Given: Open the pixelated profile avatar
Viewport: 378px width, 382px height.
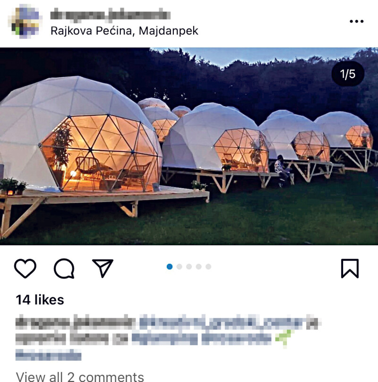Looking at the screenshot, I should tap(25, 21).
